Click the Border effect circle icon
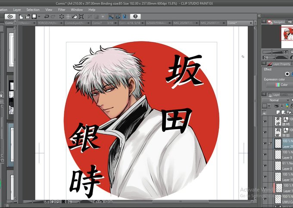 pos(287,74)
